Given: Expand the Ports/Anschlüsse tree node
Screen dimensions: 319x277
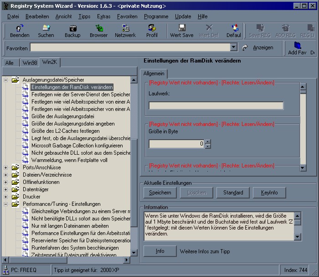Looking at the screenshot, I should coord(5,167).
